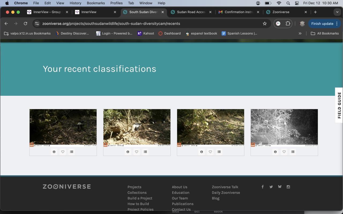Open Zooniverse Facebook page icon
This screenshot has width=343, height=214.
(x=263, y=187)
